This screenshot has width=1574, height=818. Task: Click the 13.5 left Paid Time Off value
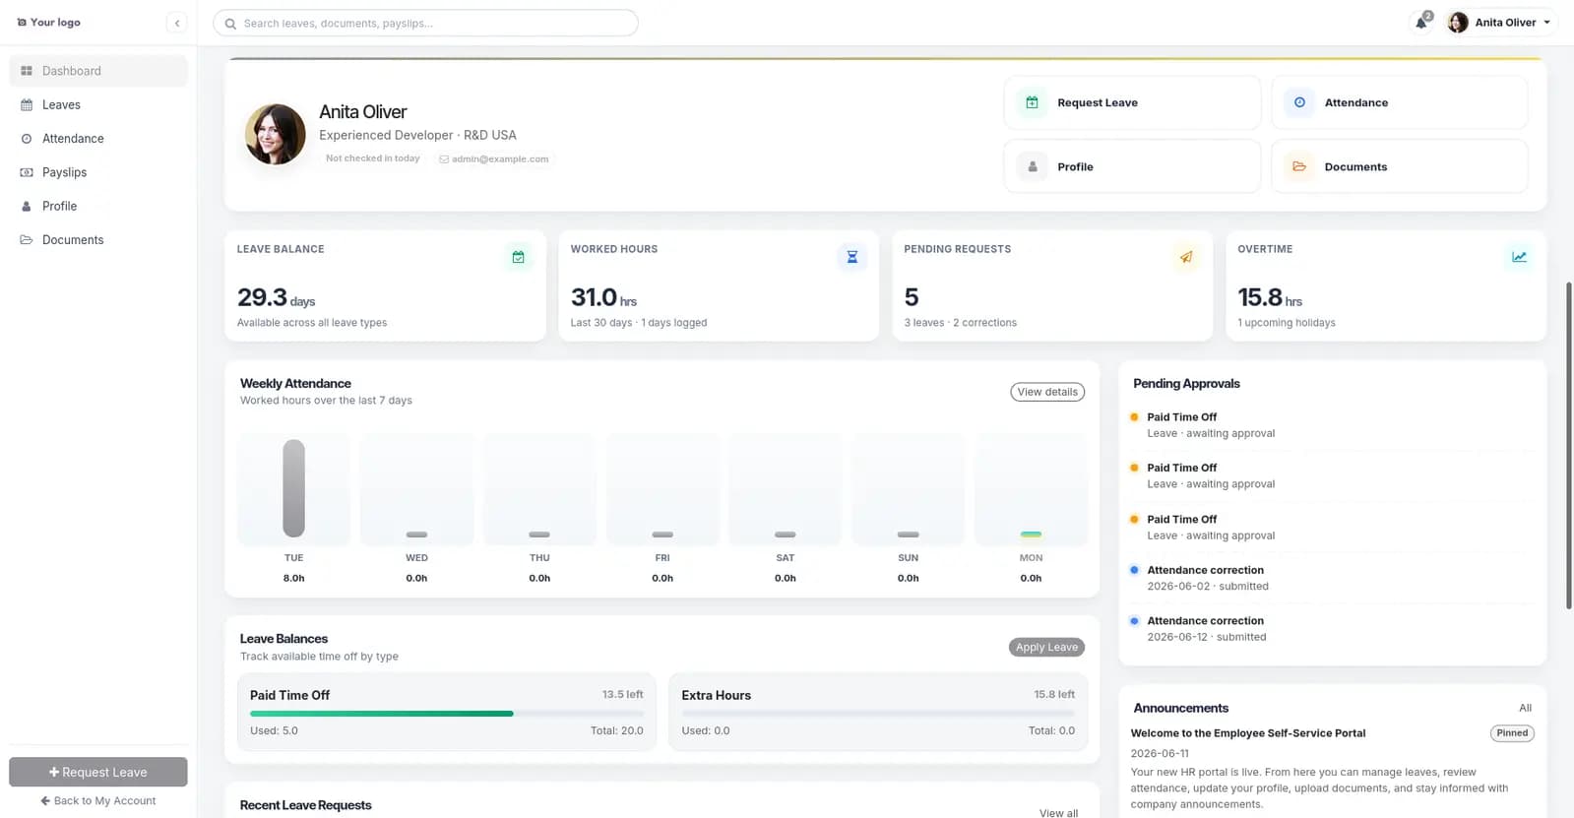(x=622, y=695)
